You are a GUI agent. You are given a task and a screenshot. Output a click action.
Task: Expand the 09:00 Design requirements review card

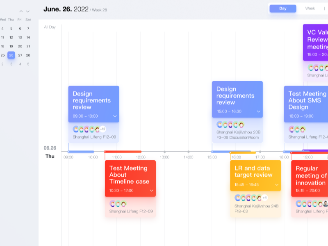tap(115, 116)
